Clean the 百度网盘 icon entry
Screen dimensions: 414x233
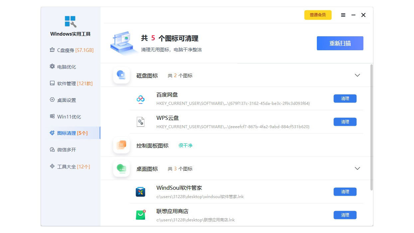click(345, 99)
